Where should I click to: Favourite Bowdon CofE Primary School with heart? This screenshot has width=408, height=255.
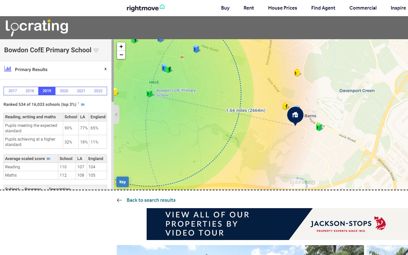(96, 50)
